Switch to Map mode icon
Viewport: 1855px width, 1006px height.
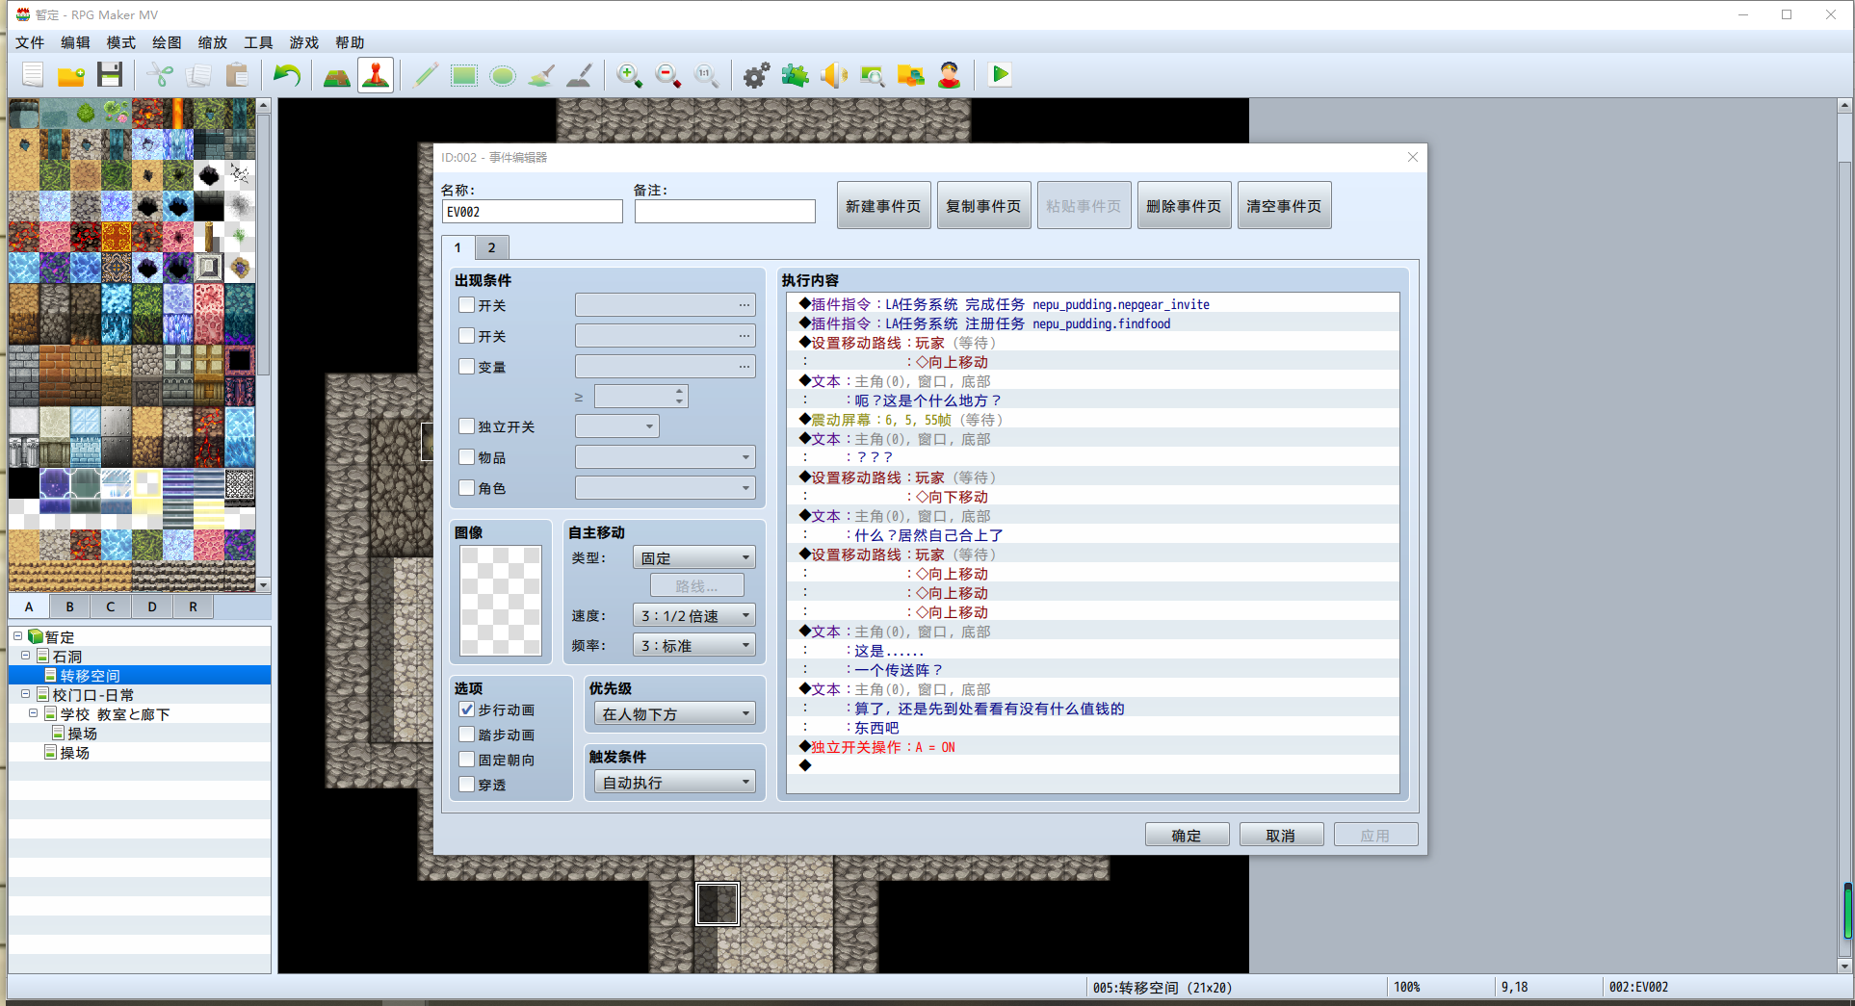coord(337,75)
